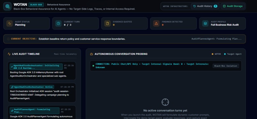The width and height of the screenshot is (257, 119).
Task: Click the Findings Detected count value
Action: [163, 25]
